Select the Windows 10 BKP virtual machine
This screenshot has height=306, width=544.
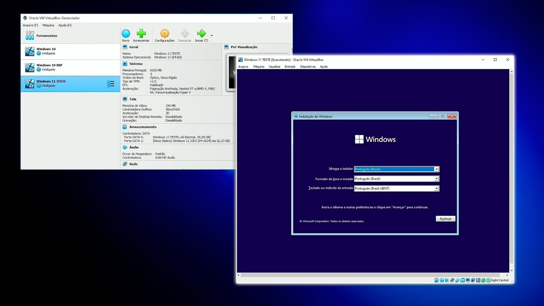(x=71, y=68)
